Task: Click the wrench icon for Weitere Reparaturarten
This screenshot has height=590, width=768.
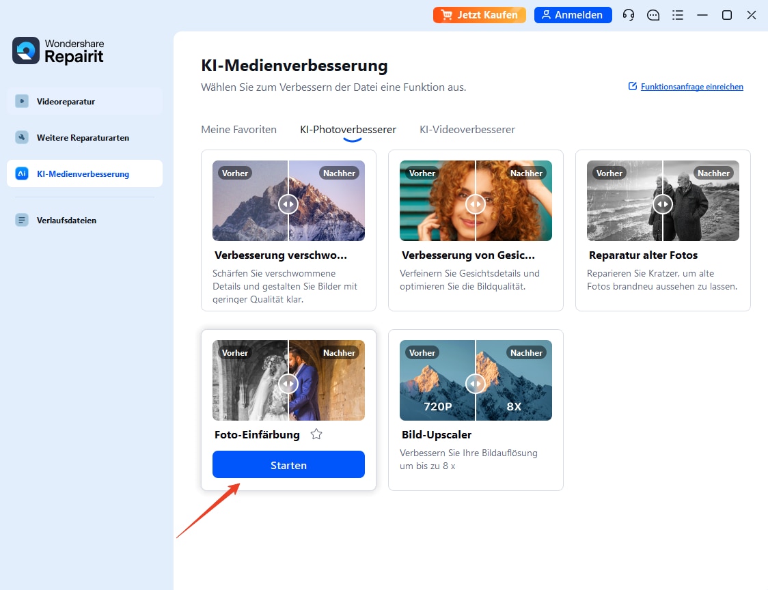Action: [22, 138]
